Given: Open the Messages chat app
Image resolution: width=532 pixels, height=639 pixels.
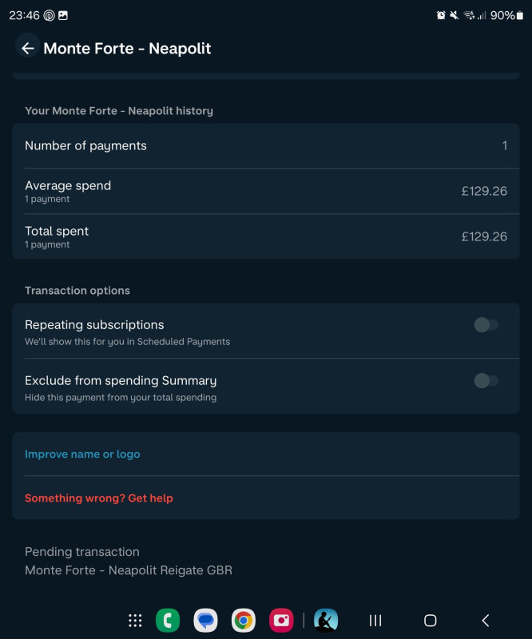Looking at the screenshot, I should [x=205, y=621].
